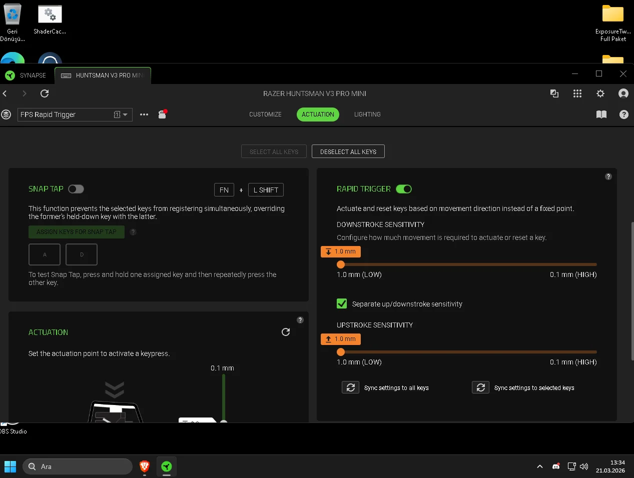Enable the Snap Tap toggle
This screenshot has width=634, height=478.
point(76,189)
